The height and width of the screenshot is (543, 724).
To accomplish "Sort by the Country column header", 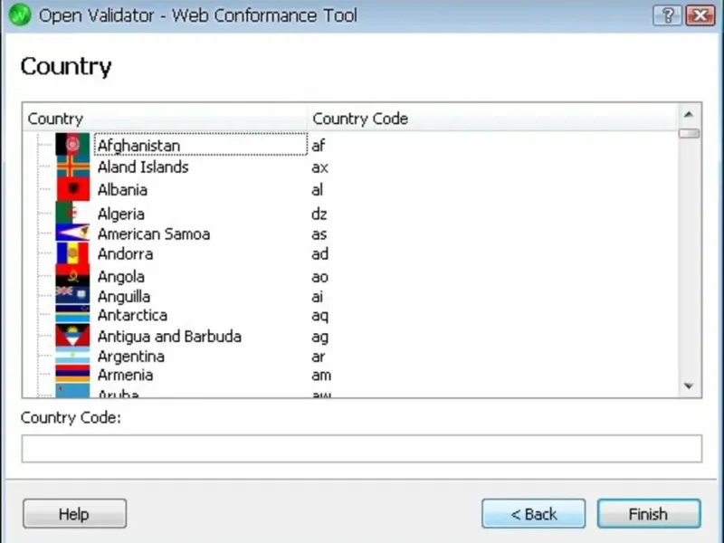I will pyautogui.click(x=165, y=119).
